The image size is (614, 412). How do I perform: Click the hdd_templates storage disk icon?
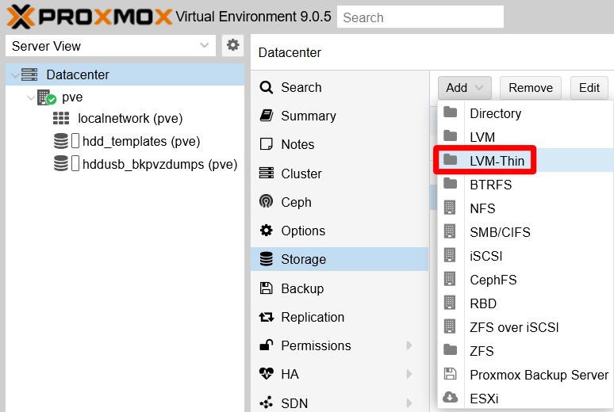click(61, 141)
